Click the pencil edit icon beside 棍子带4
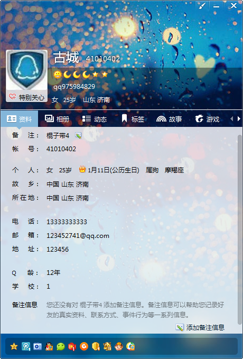This screenshot has height=359, width=243. 78,135
